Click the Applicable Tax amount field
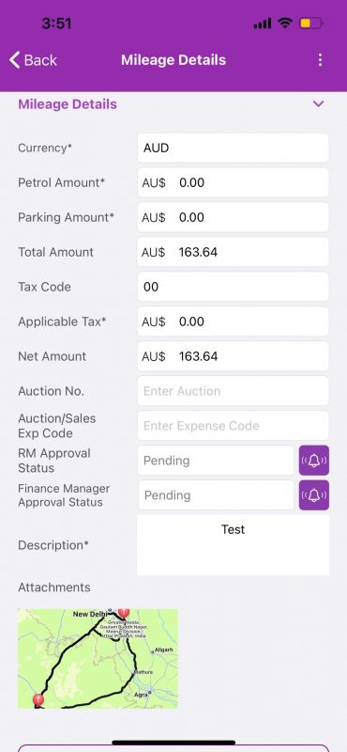Screen dimensions: 347x752 tap(234, 321)
